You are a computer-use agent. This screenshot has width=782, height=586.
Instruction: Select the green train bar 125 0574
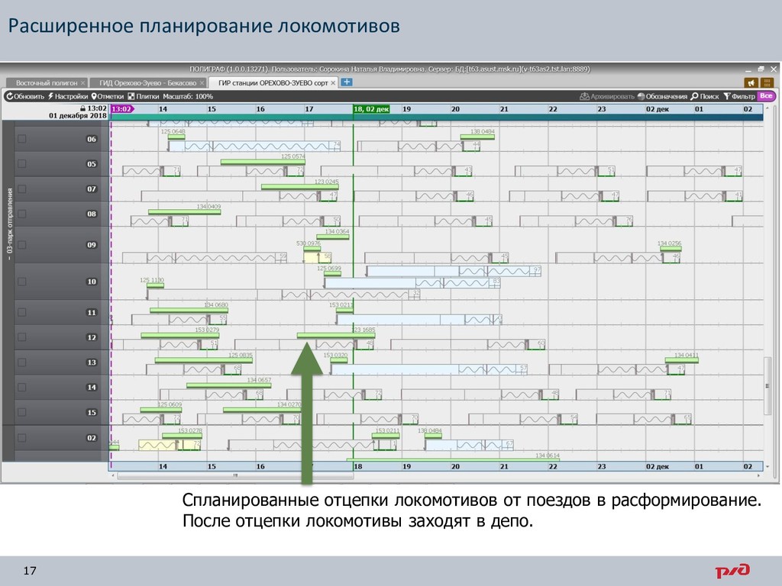pos(263,162)
